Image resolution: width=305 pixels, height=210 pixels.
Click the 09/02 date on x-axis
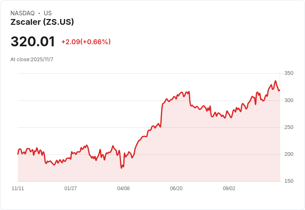pos(229,189)
